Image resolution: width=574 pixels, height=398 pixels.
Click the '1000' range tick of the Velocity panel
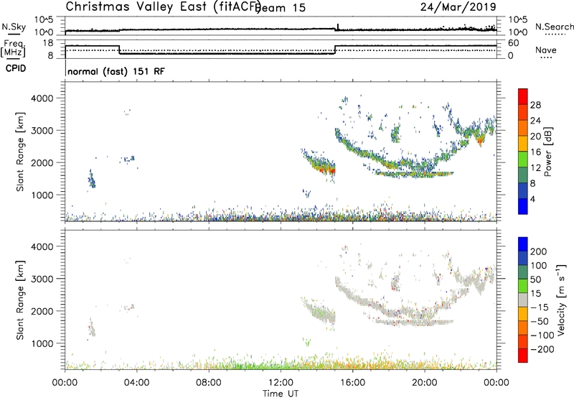(x=42, y=343)
